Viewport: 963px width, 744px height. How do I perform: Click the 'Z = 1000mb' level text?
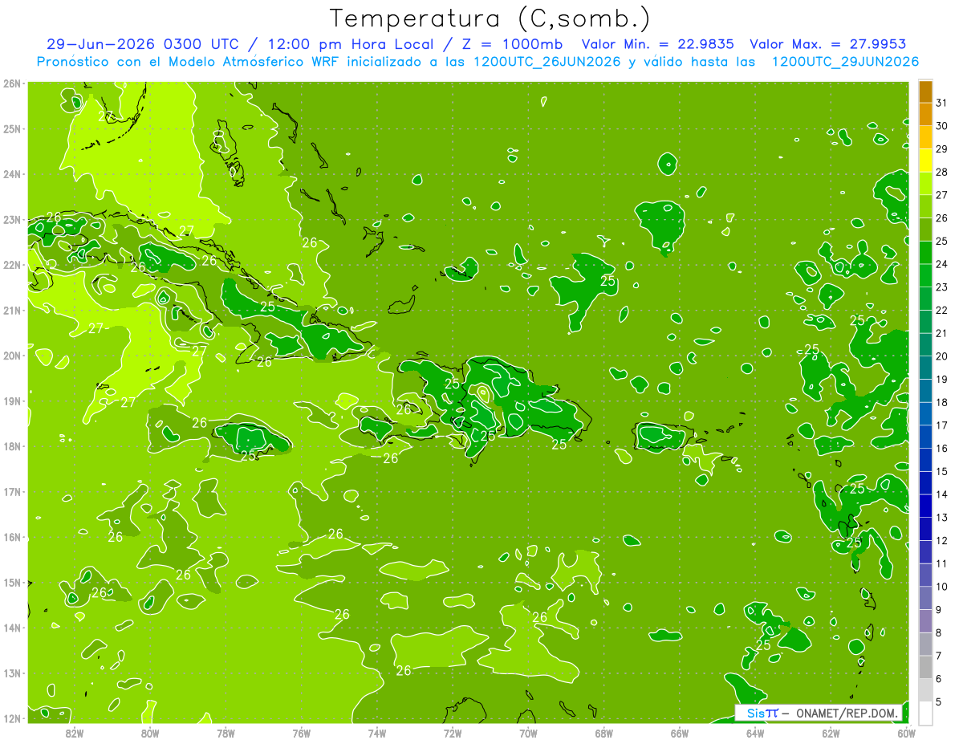[x=512, y=44]
